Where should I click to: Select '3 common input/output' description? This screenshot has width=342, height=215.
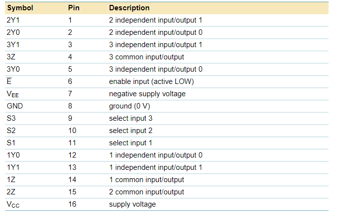[x=146, y=57]
